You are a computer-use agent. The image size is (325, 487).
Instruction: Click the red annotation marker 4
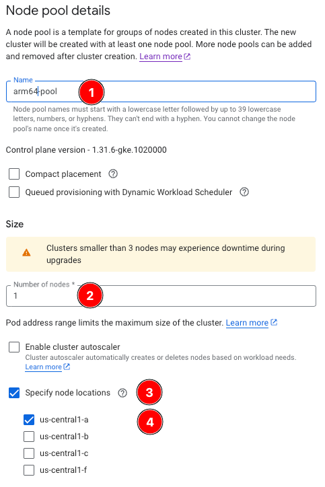[150, 422]
